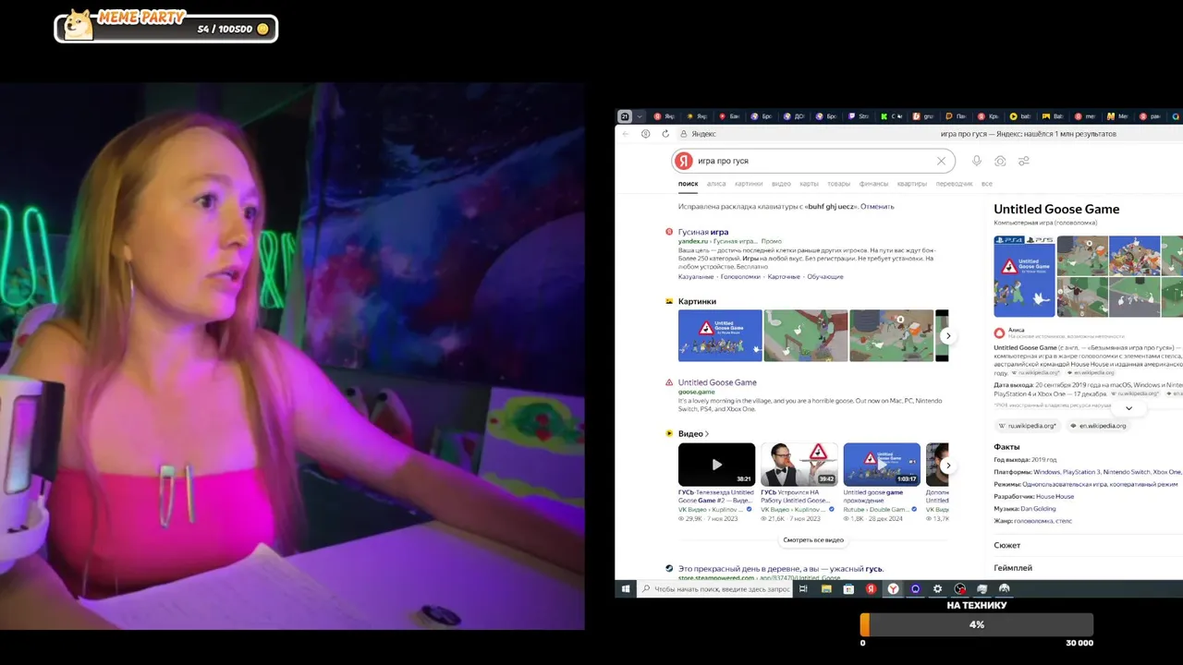Open the 'финансы' search category

click(873, 184)
